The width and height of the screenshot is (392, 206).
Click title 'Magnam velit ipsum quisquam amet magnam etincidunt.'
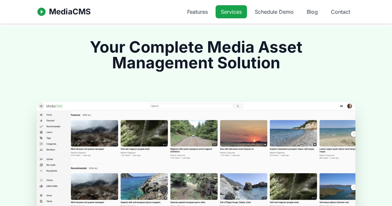point(191,150)
